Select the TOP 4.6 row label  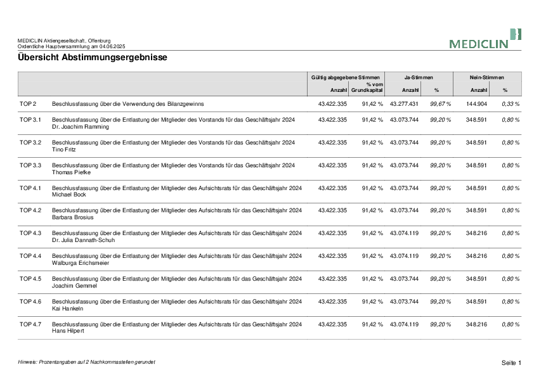click(x=30, y=302)
